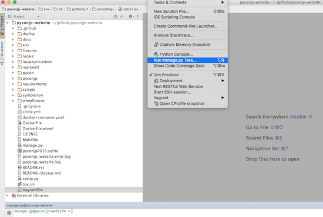323x217 pixels.
Task: Select IDE Scripting Console
Action: click(x=187, y=17)
